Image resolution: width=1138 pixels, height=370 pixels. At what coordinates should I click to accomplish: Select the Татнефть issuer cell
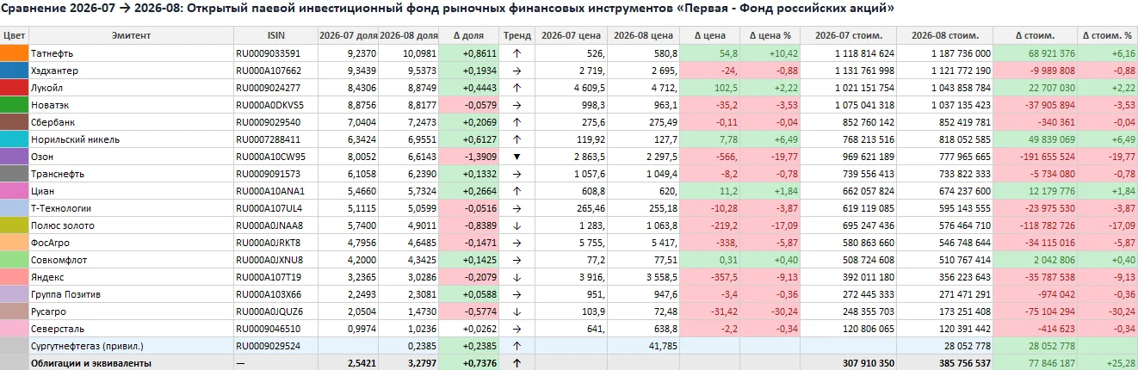(131, 52)
